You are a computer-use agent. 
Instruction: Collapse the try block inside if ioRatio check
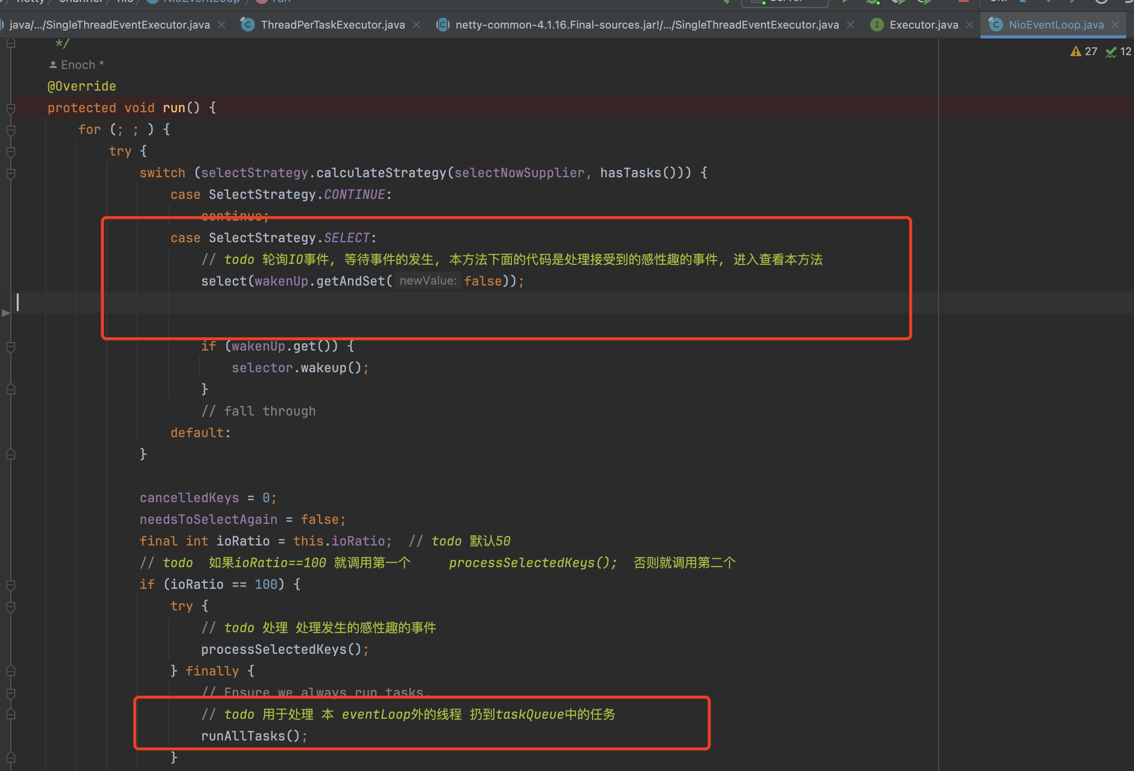coord(11,607)
